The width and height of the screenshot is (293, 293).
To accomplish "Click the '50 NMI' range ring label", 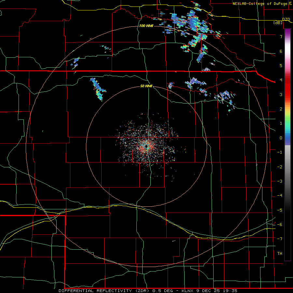I will (x=146, y=86).
